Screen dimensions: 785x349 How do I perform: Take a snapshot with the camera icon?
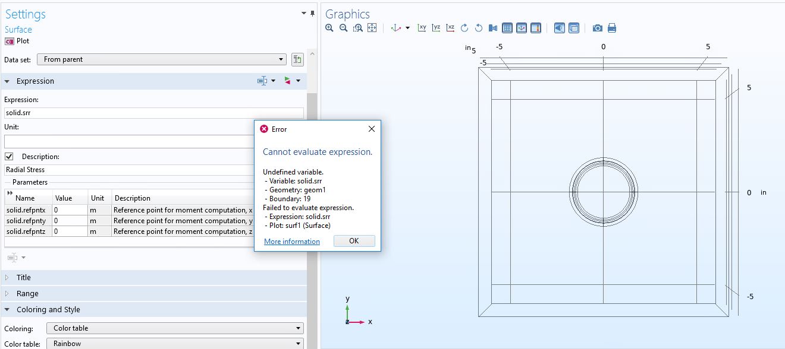point(598,28)
